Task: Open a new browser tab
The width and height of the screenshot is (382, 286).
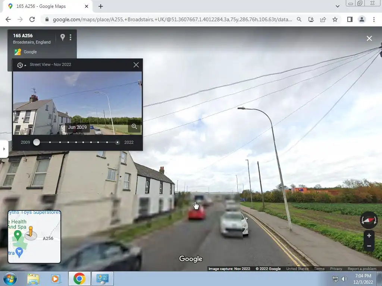Action: 101,7
